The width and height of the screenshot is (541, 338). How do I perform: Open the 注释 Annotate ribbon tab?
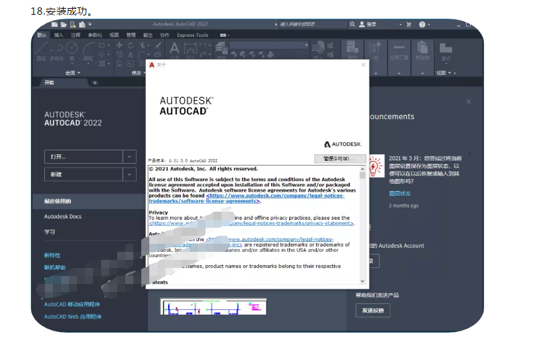76,35
